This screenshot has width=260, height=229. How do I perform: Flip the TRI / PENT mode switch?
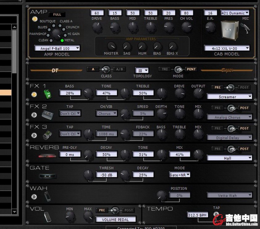pyautogui.click(x=178, y=69)
